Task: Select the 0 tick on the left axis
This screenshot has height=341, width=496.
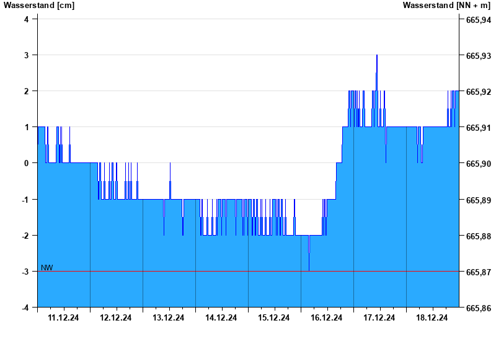Action: [x=27, y=163]
